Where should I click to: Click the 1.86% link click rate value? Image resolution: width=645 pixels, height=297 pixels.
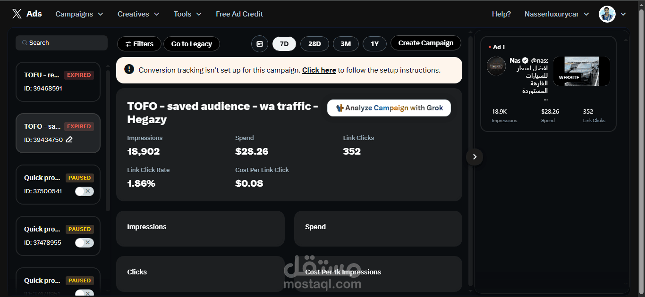click(x=141, y=183)
